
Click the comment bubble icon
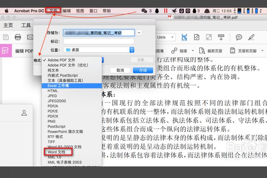(239, 37)
